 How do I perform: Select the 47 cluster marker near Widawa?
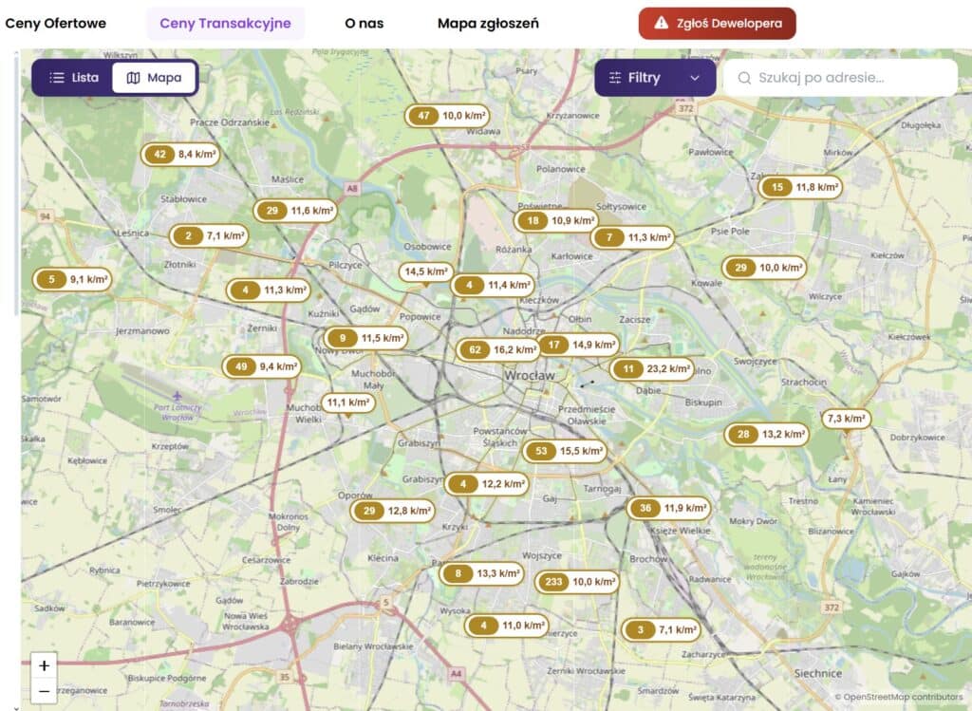(x=447, y=116)
